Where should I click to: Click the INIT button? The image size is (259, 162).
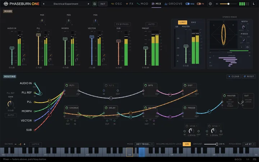tap(103, 4)
